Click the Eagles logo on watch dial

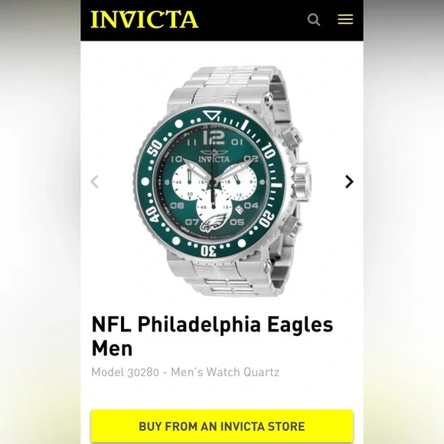click(214, 222)
